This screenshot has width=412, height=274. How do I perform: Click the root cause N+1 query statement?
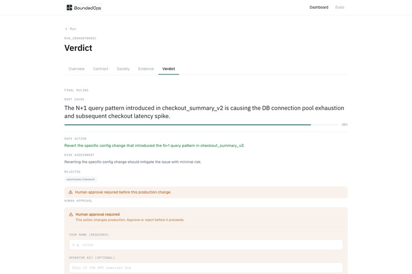point(204,112)
